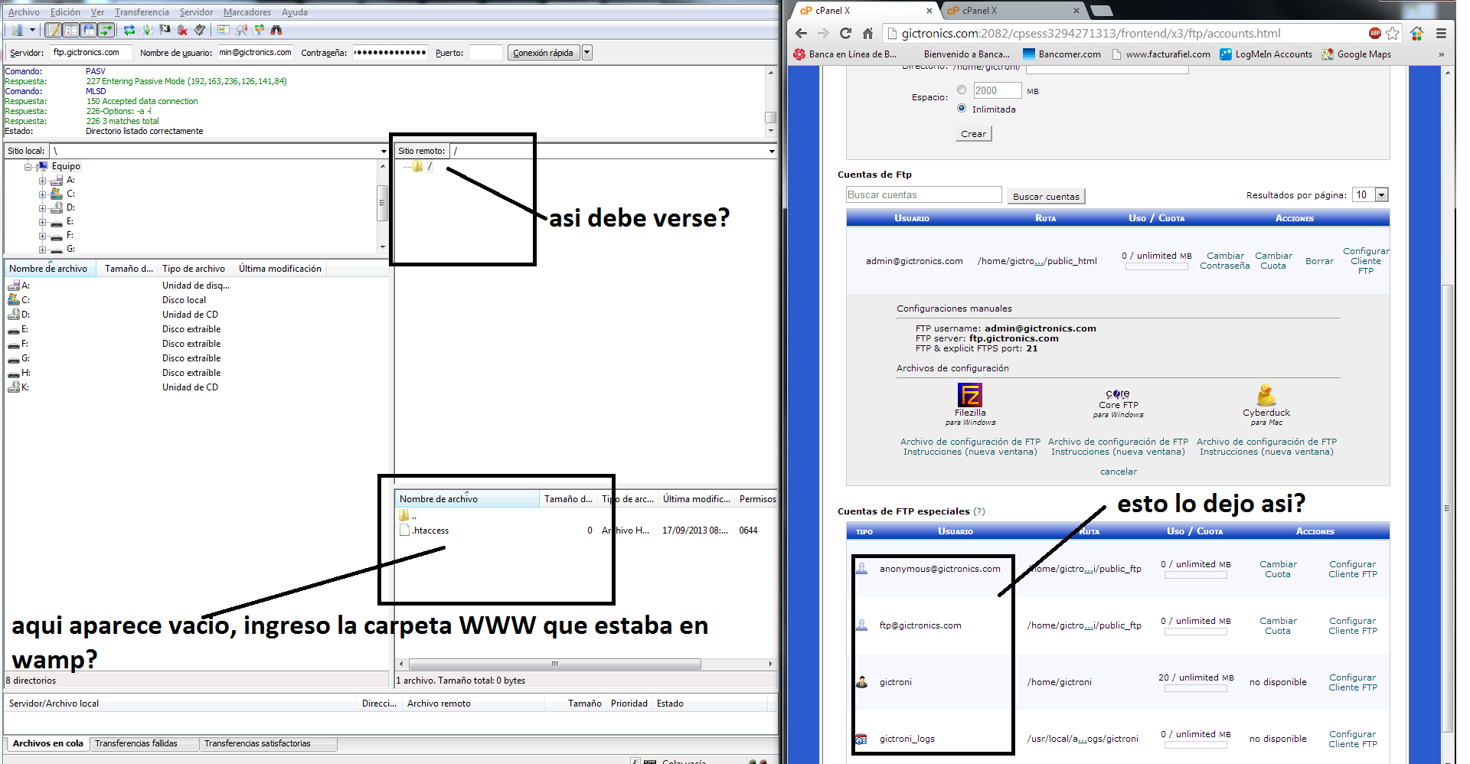Show more bookmarks with the double-chevron
This screenshot has height=764, width=1470.
[x=1441, y=54]
